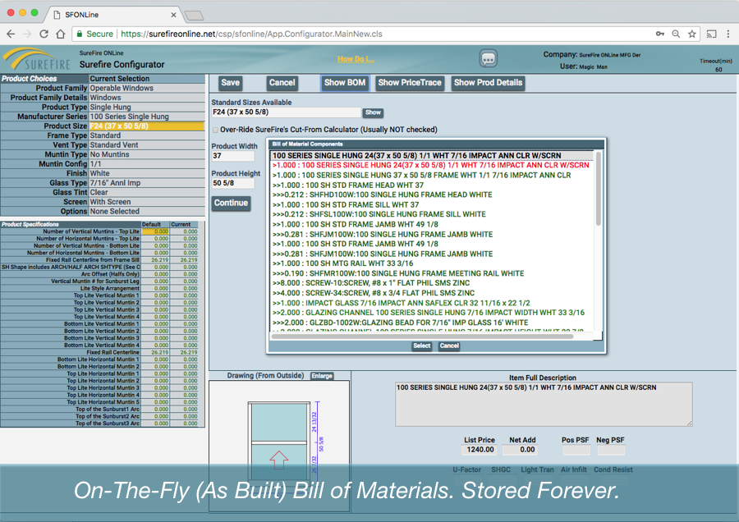Image resolution: width=739 pixels, height=522 pixels.
Task: Go to the browser home page icon
Action: coord(60,34)
